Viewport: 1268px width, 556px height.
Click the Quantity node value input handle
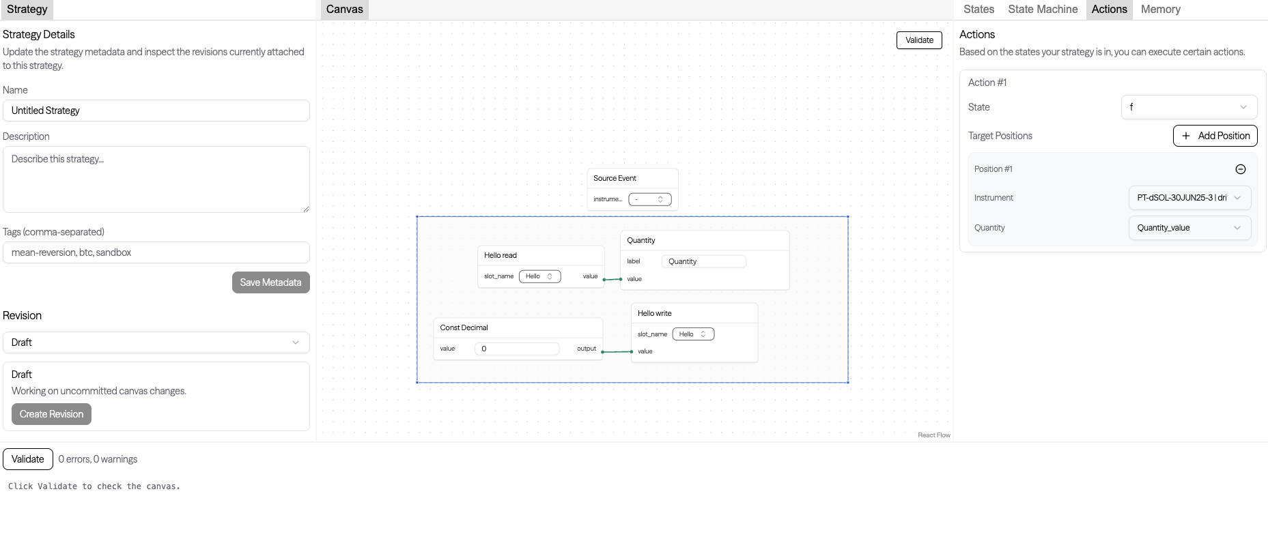tap(621, 279)
